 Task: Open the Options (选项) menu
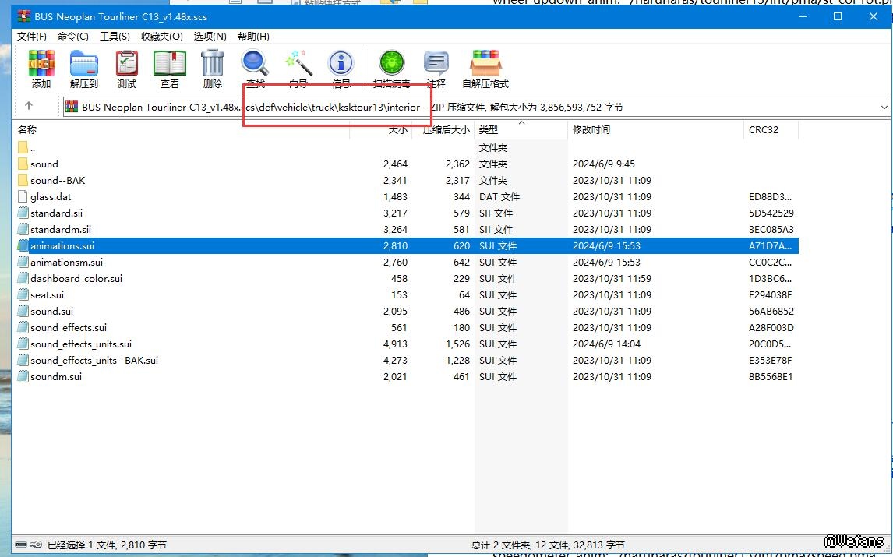210,37
